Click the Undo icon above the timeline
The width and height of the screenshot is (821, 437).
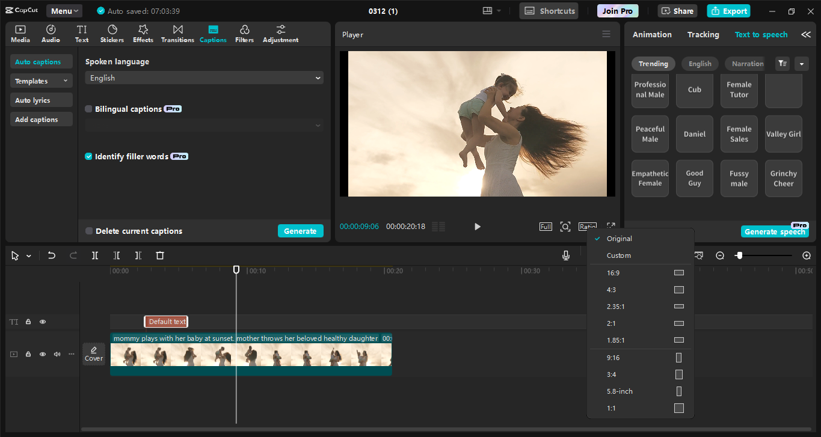pyautogui.click(x=51, y=255)
